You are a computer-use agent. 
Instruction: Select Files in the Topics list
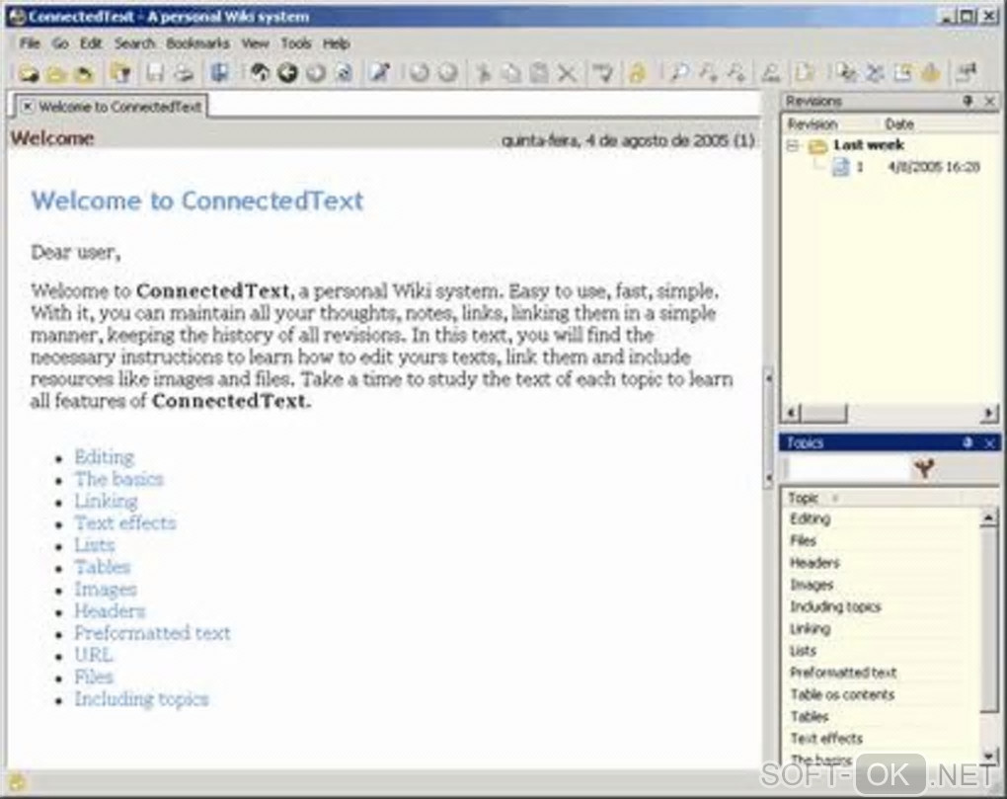click(x=803, y=541)
